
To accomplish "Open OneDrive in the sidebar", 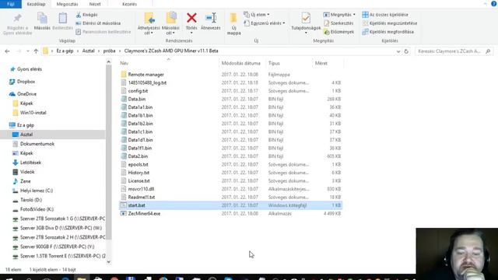I will 26,94.
